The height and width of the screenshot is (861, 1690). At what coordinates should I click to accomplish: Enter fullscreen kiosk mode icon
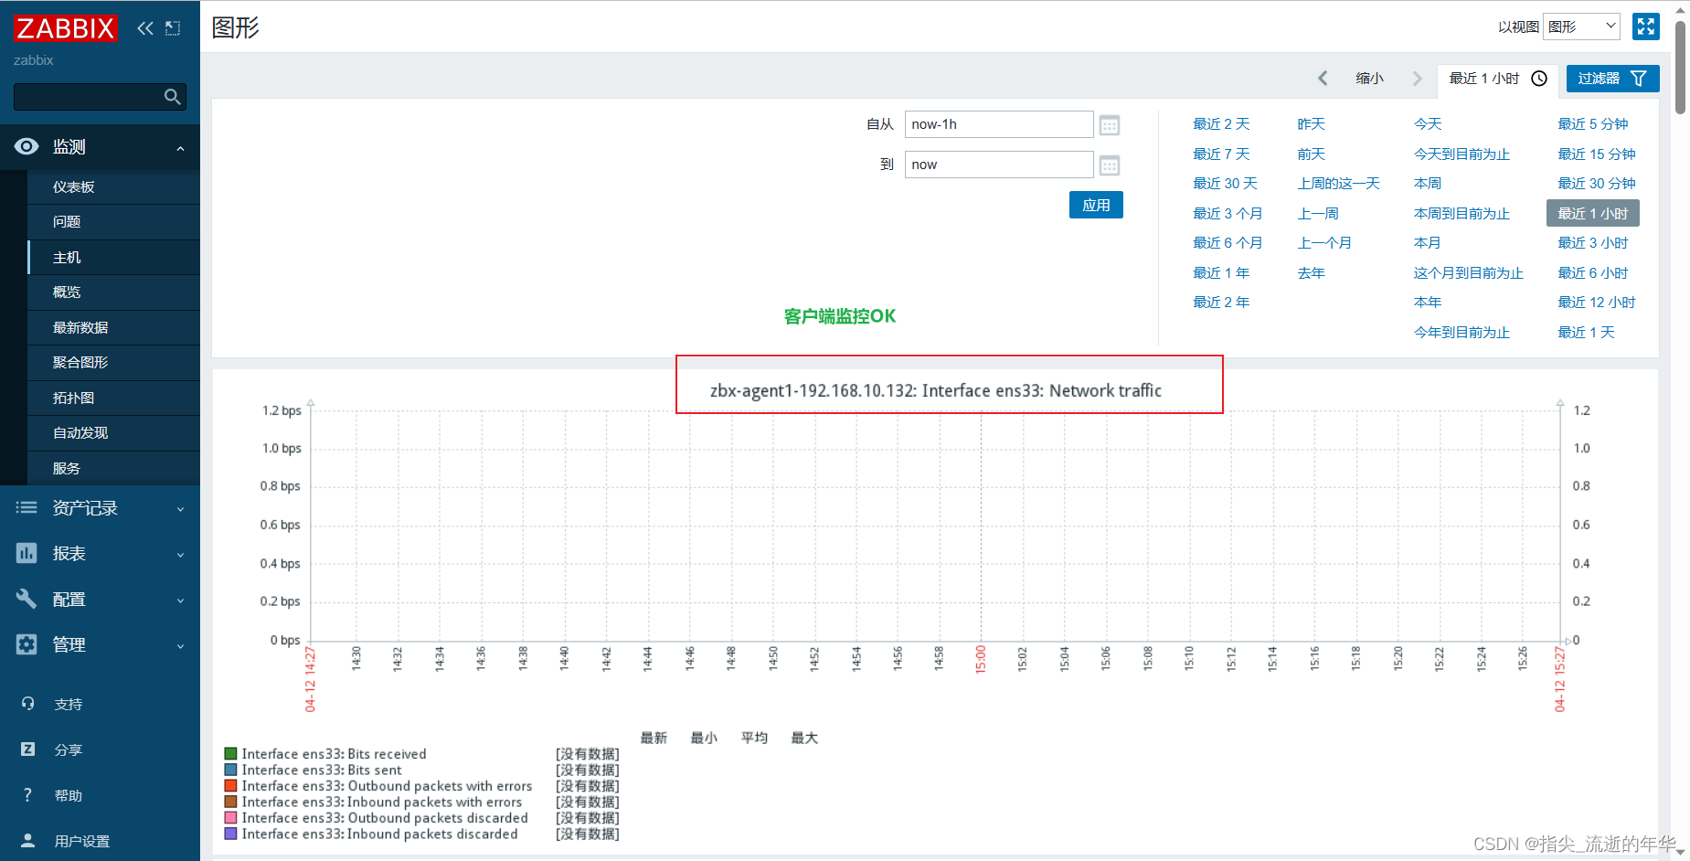1646,27
